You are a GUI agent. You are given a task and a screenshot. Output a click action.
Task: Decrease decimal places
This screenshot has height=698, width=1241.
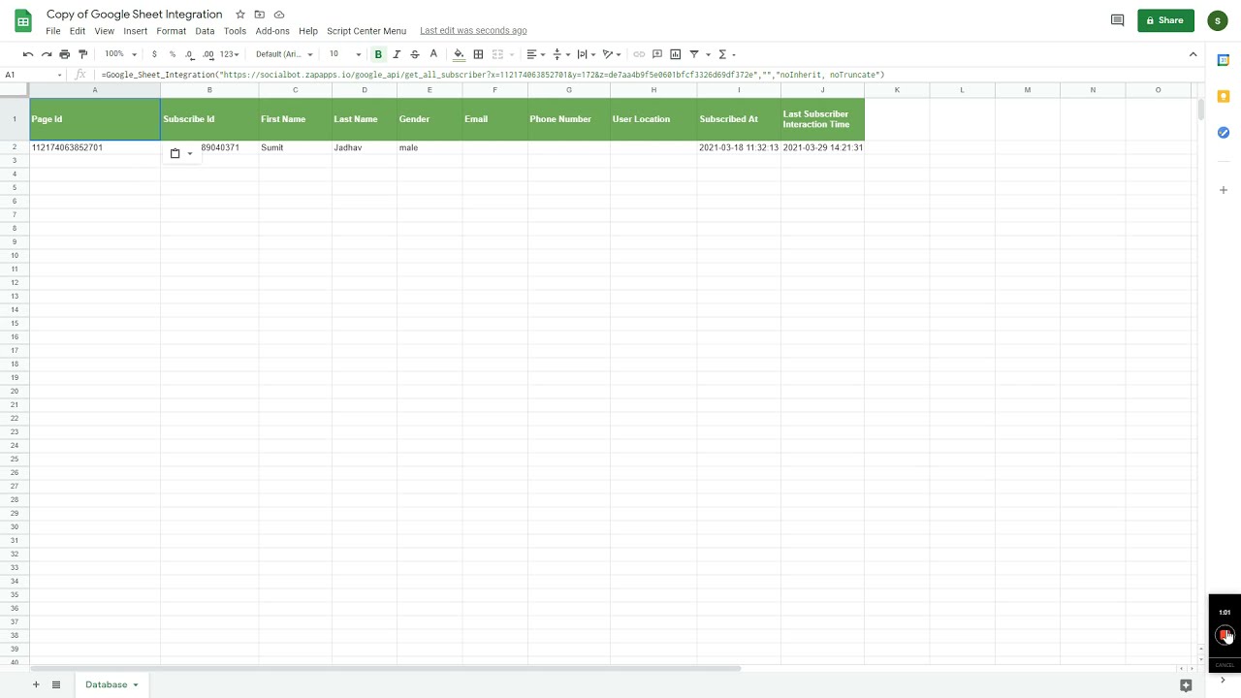(190, 54)
